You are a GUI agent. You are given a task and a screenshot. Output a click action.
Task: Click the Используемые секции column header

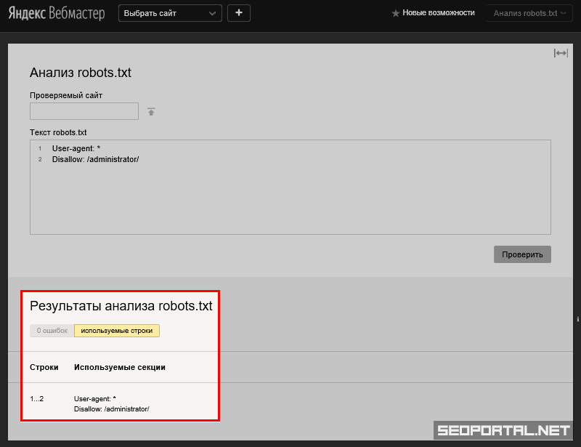point(119,367)
